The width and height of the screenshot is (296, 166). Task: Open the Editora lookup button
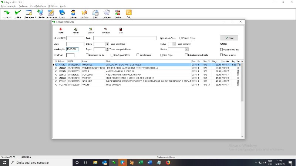(107, 44)
